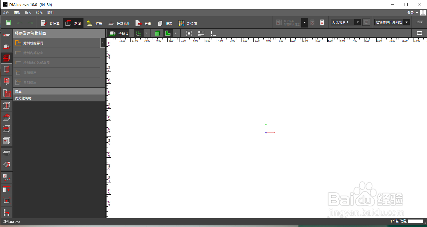
Task: Open the 说明 help menu
Action: [50, 13]
